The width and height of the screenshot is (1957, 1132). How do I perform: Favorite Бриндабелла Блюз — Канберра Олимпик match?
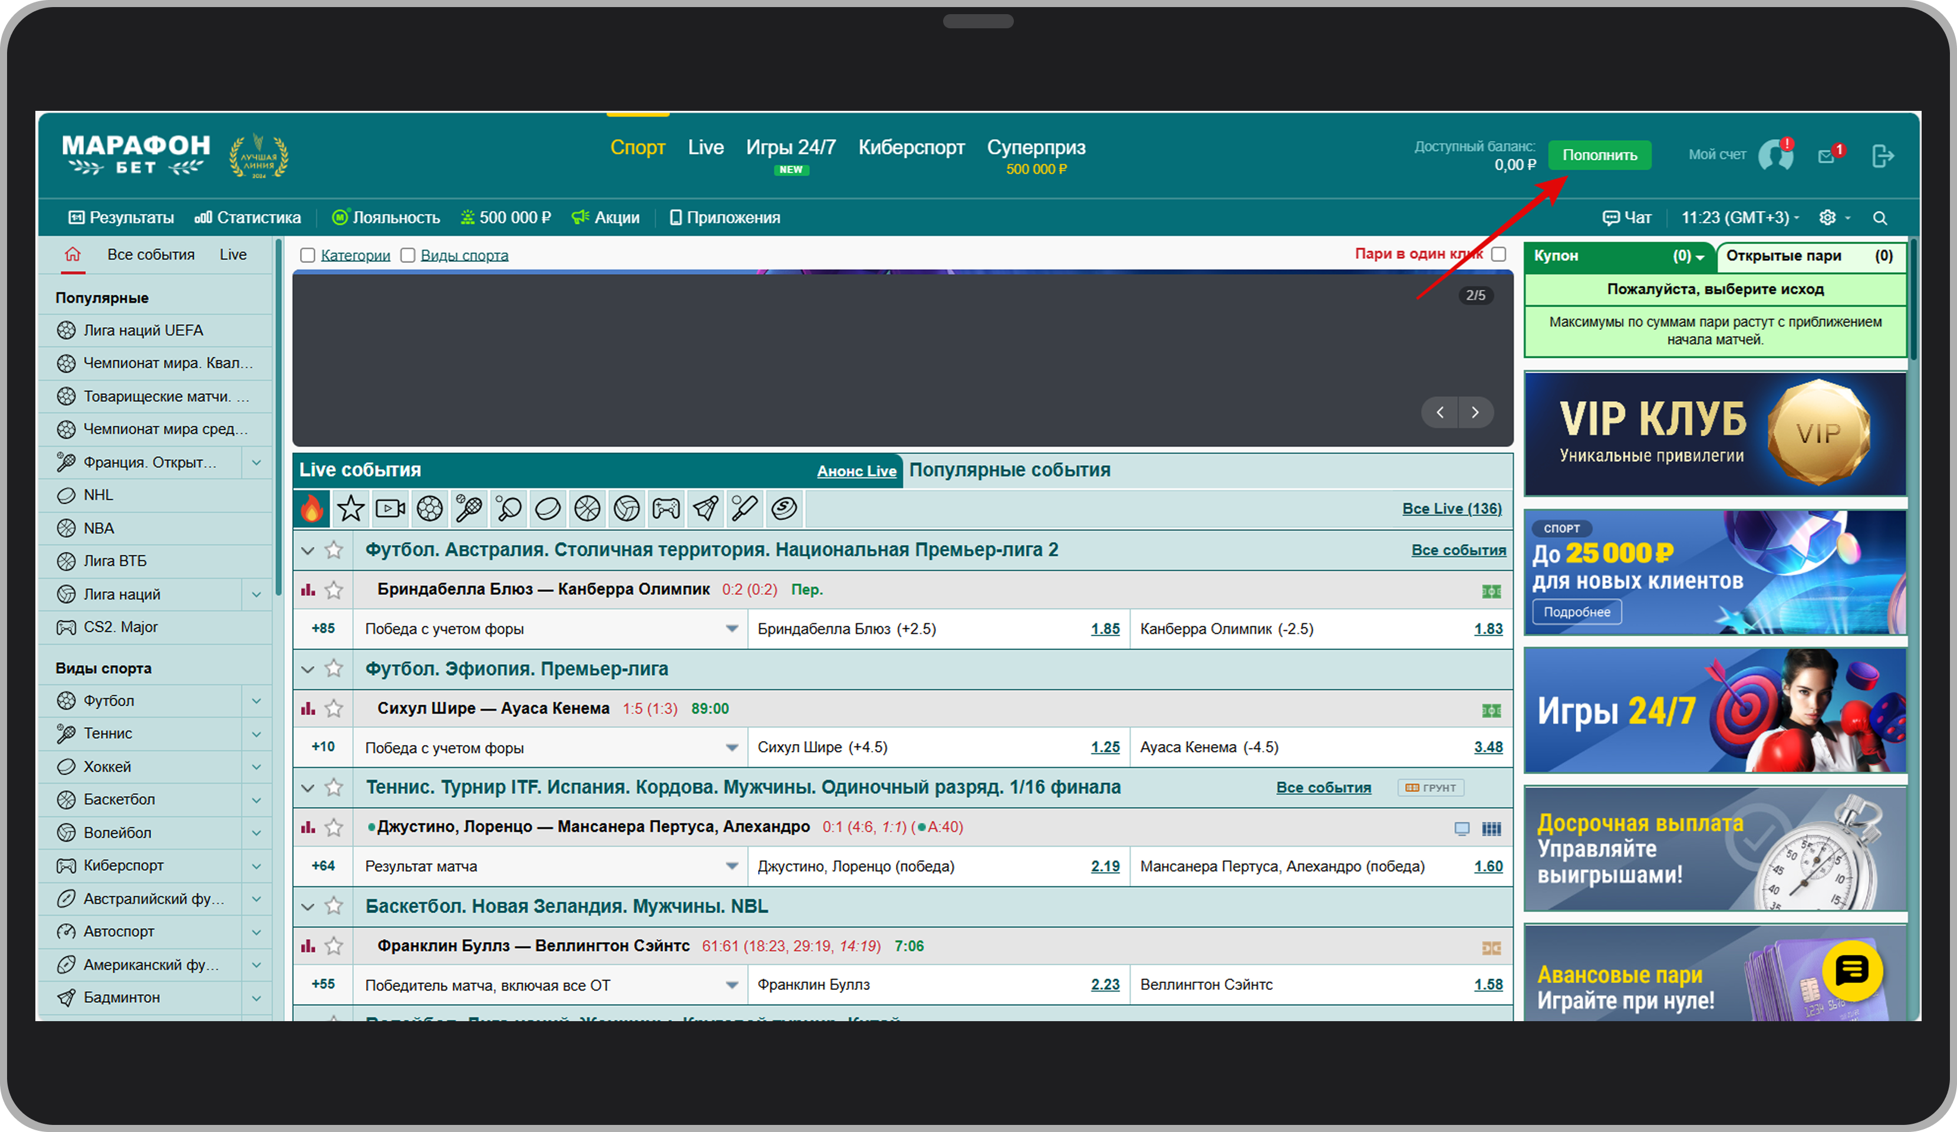(x=334, y=591)
